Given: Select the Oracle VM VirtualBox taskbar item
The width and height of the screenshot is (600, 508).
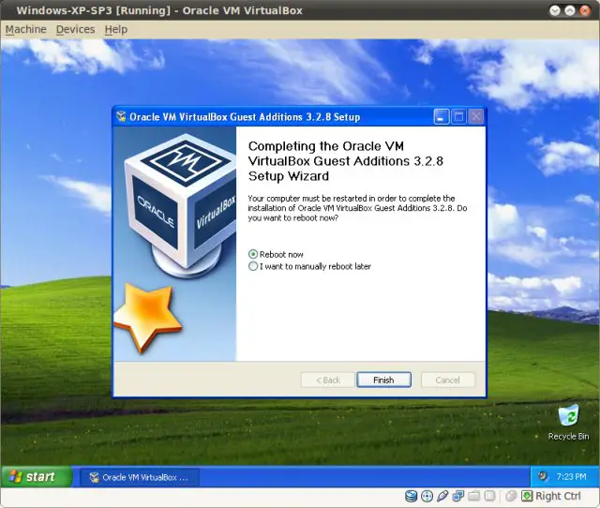Looking at the screenshot, I should [140, 477].
